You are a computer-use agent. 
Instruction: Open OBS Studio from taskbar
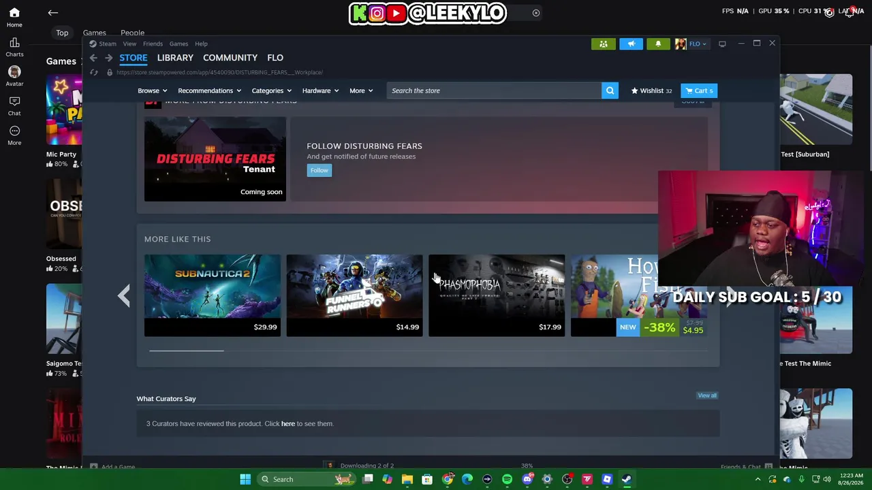click(x=567, y=479)
